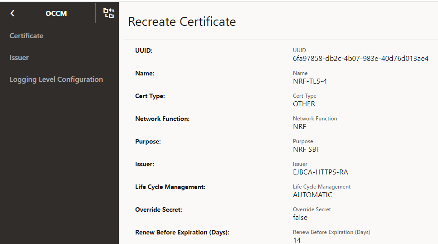Click the layout switch icon beside OCCM
Screen dimensions: 438x244
click(x=108, y=13)
